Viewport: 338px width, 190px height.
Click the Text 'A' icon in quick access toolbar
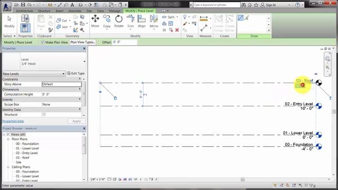click(x=72, y=5)
